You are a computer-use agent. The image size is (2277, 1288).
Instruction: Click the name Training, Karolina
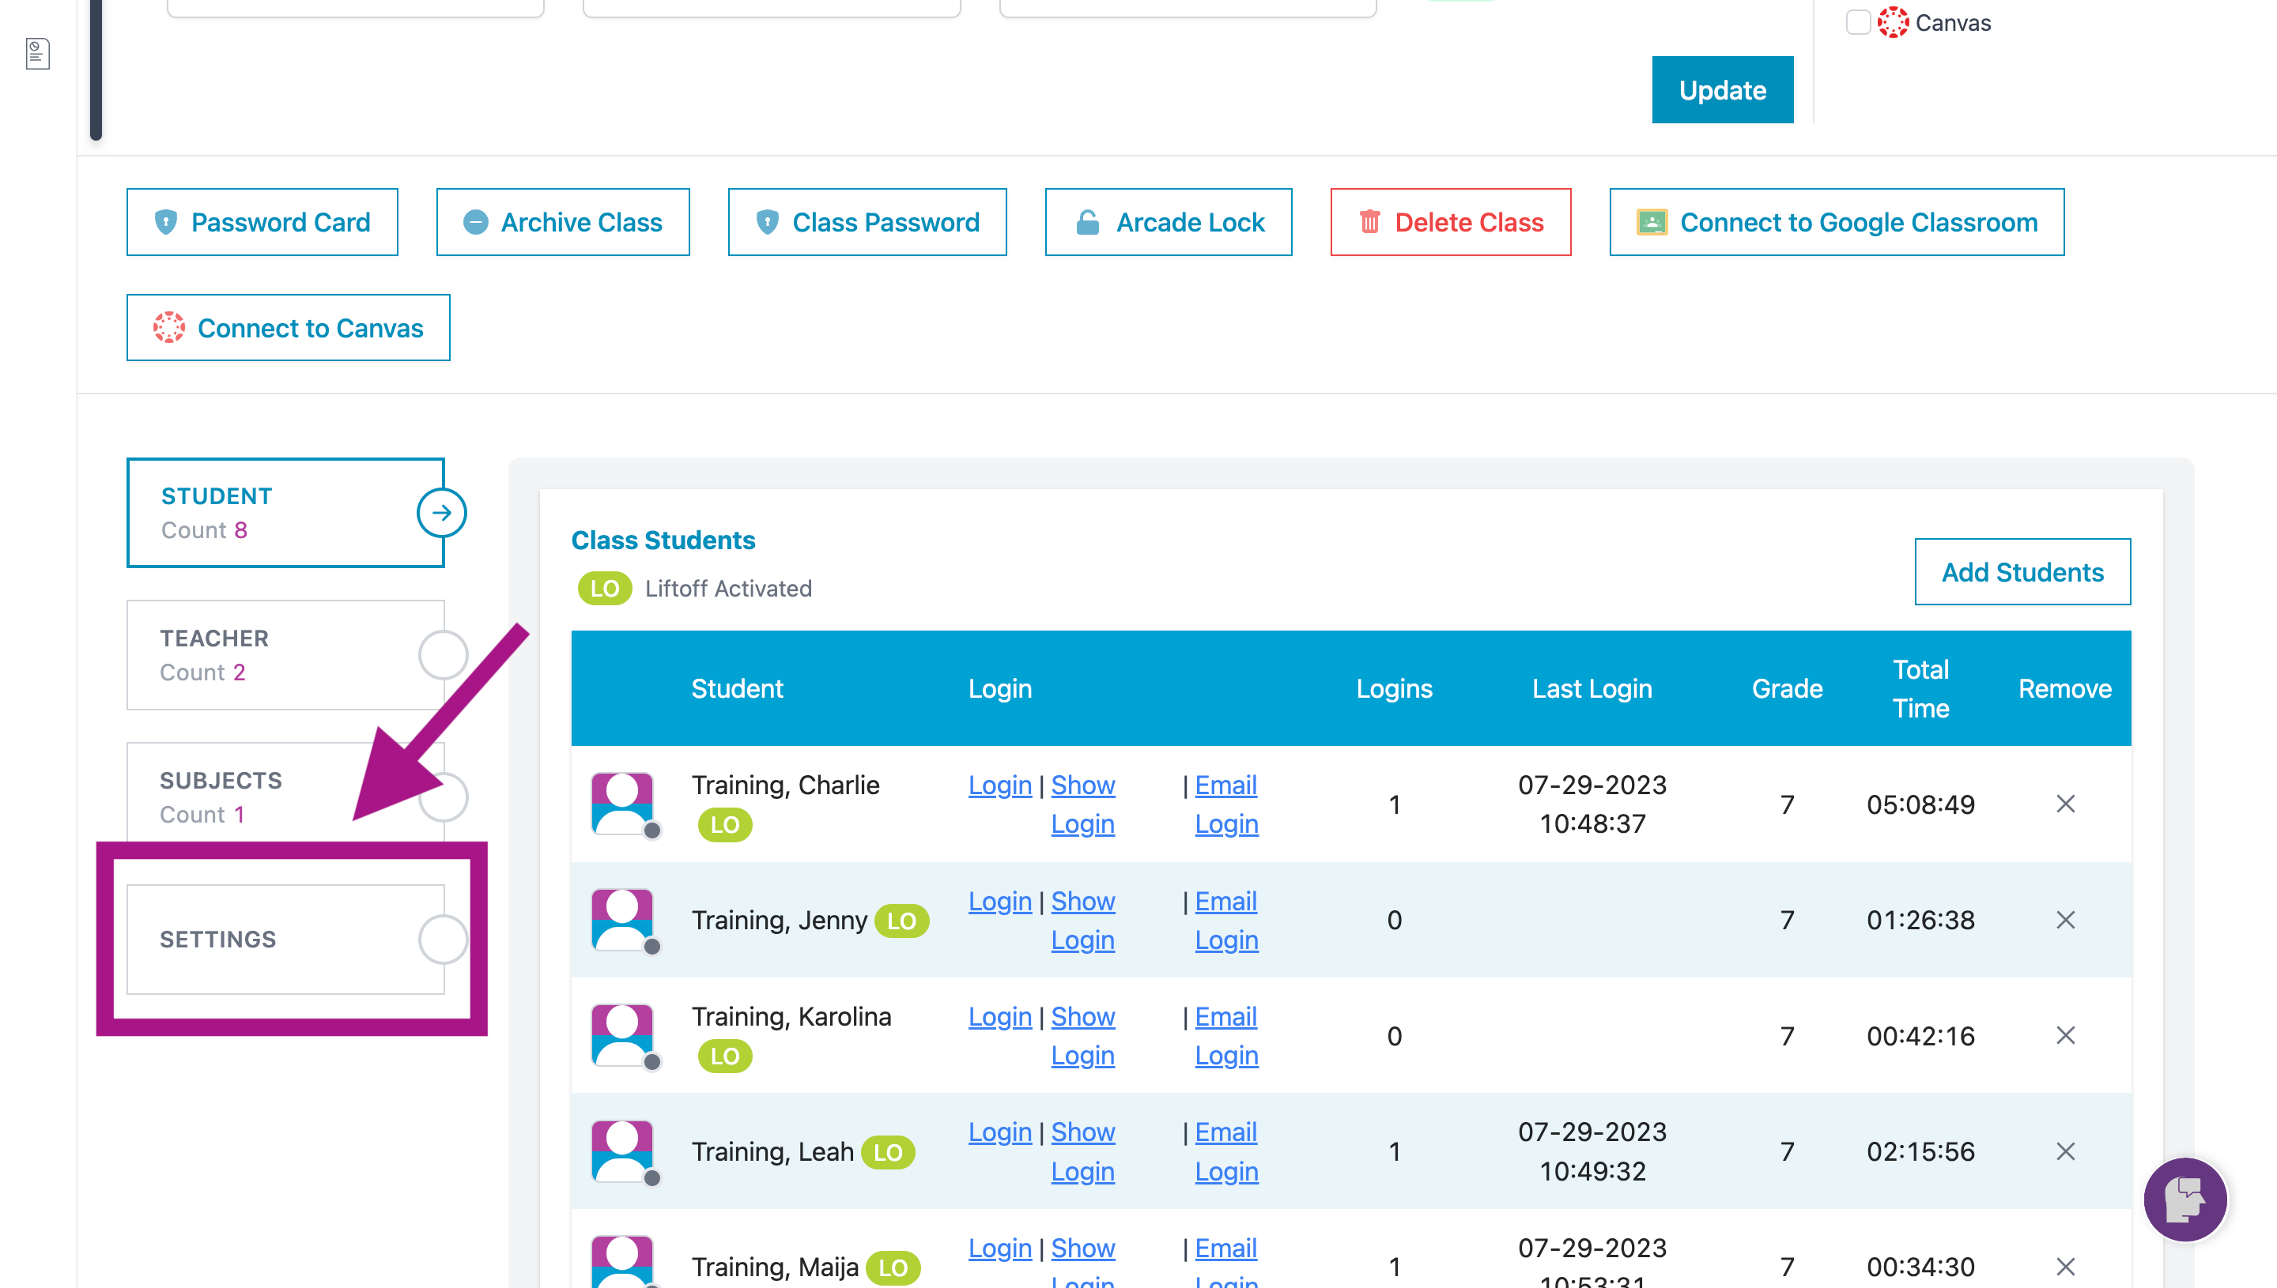(791, 1017)
